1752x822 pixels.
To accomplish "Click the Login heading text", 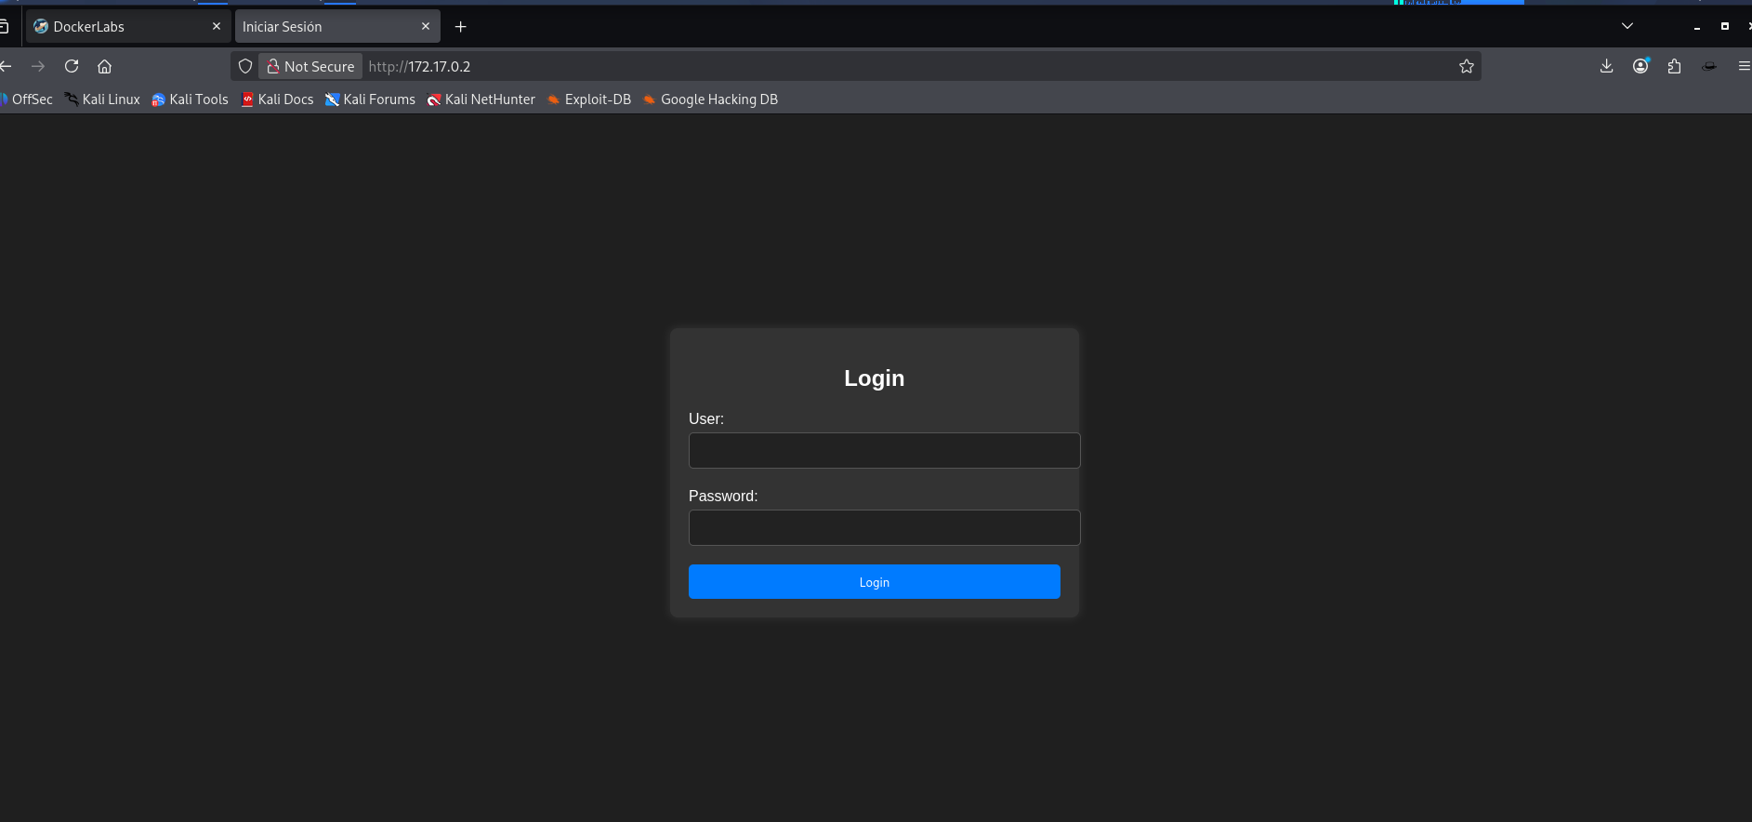I will coord(874,378).
